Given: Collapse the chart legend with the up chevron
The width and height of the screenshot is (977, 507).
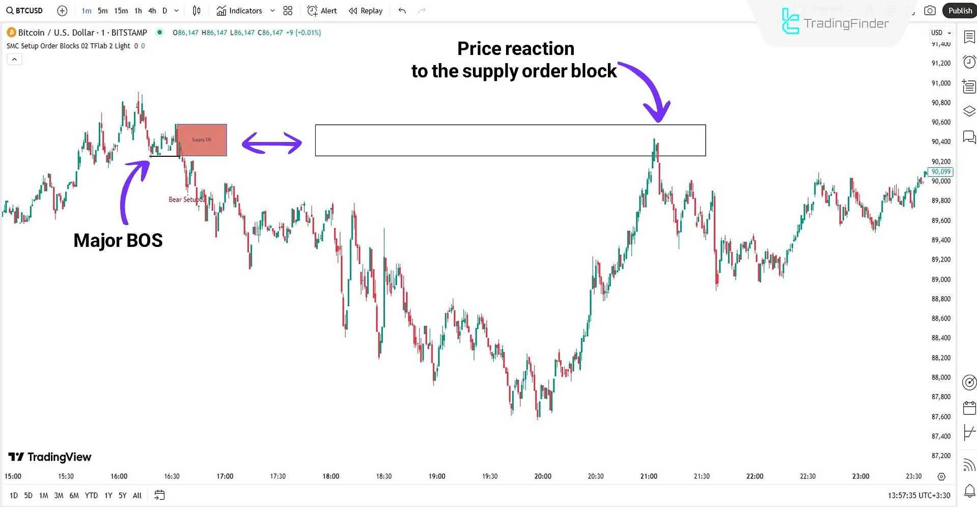Looking at the screenshot, I should click(x=14, y=59).
